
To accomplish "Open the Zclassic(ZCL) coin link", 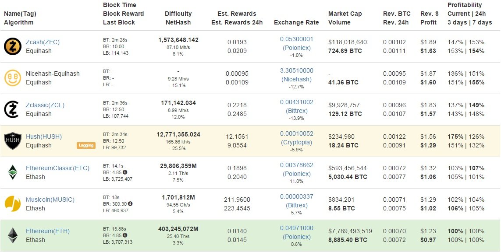I will pyautogui.click(x=45, y=105).
